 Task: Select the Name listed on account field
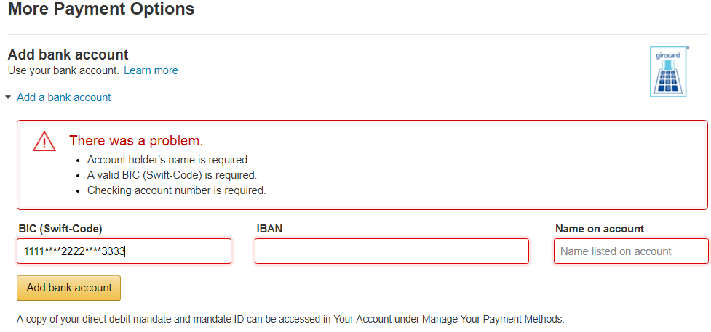[630, 251]
